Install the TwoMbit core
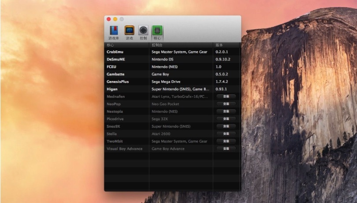Screen dimensions: 357x203 tap(226, 141)
